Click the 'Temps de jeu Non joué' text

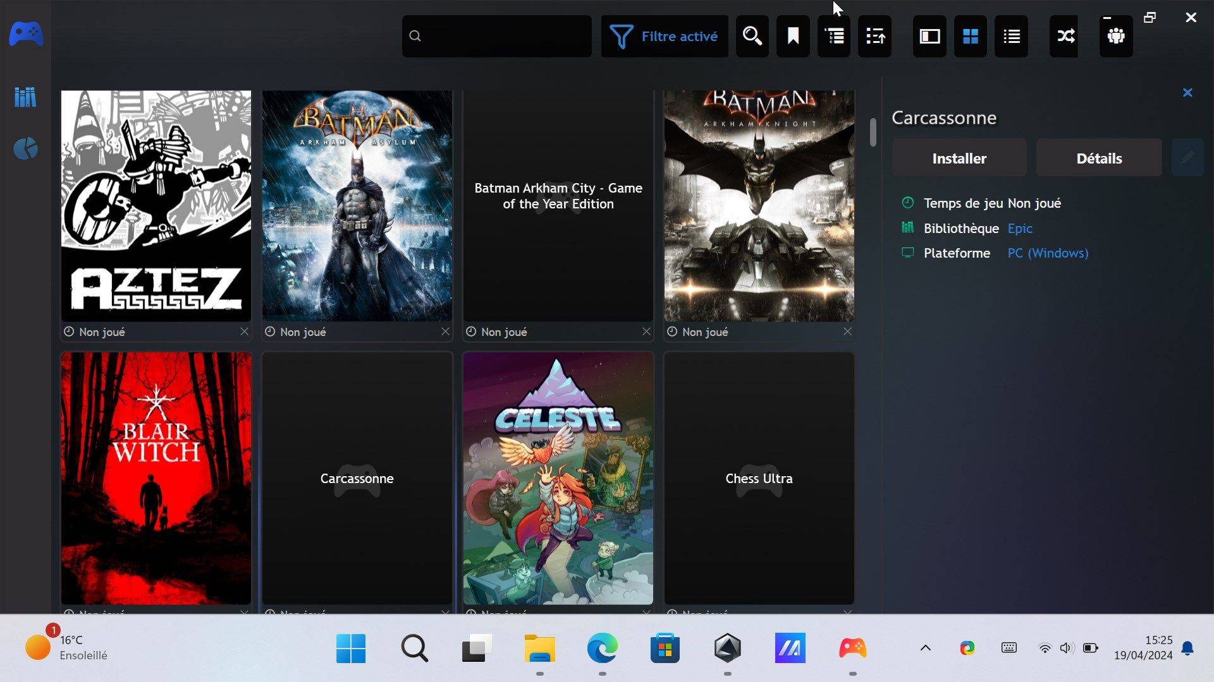point(992,203)
